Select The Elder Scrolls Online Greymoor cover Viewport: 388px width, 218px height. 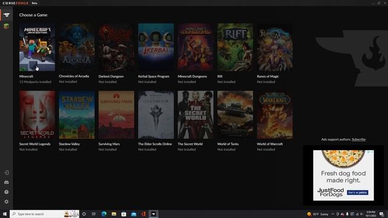point(156,114)
